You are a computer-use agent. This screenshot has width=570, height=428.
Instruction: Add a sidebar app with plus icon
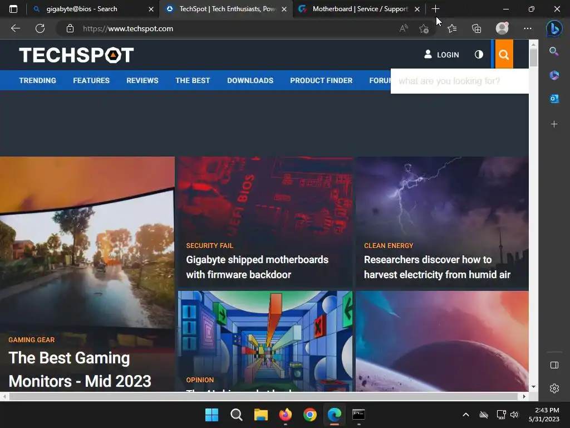(x=554, y=124)
